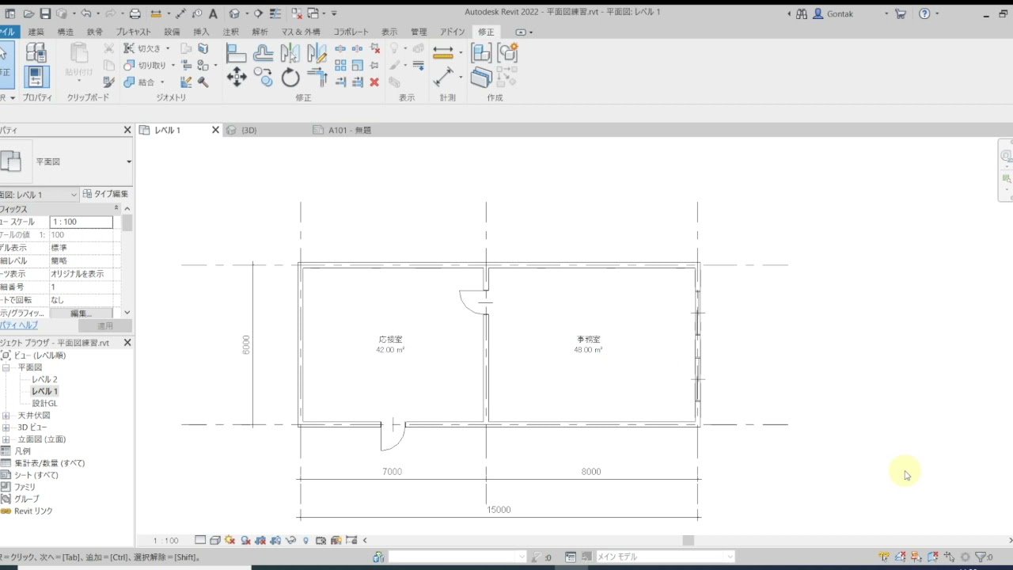The image size is (1013, 570).
Task: Open the 平面図 type selector dropdown
Action: 129,161
